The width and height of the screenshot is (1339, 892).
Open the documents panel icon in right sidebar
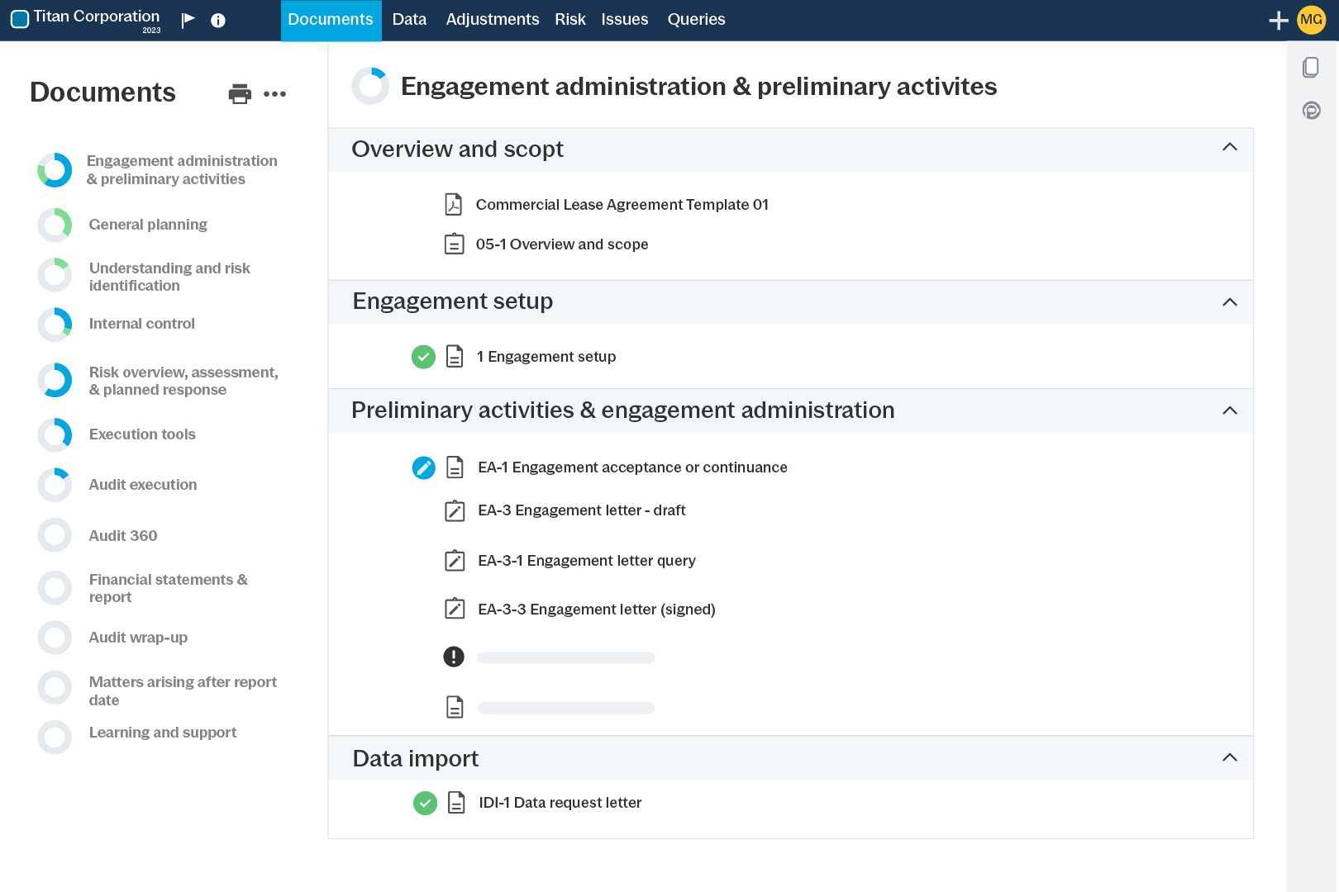[x=1311, y=67]
